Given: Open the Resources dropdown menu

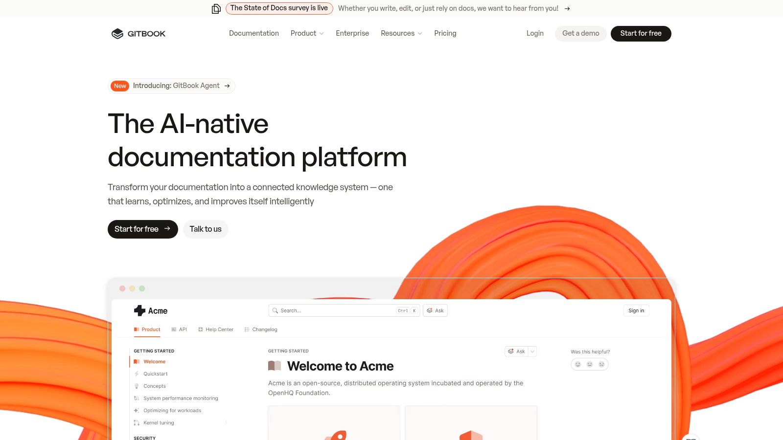Looking at the screenshot, I should coord(401,33).
